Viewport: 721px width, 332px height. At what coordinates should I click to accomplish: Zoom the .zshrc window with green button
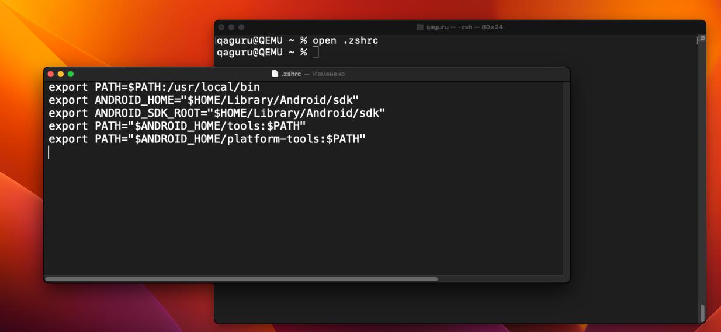pyautogui.click(x=71, y=74)
